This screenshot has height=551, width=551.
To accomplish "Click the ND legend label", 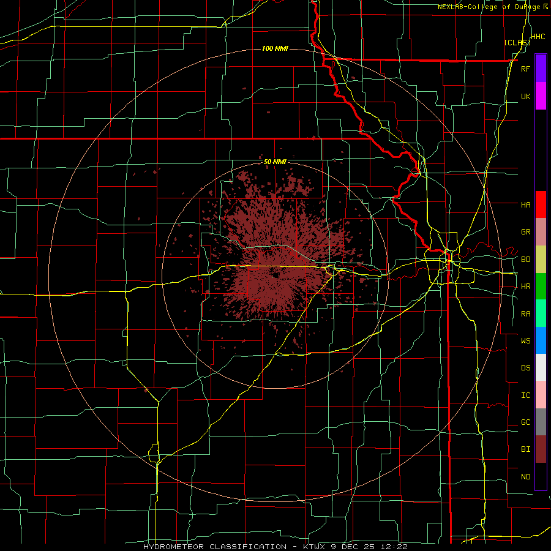I will (525, 477).
